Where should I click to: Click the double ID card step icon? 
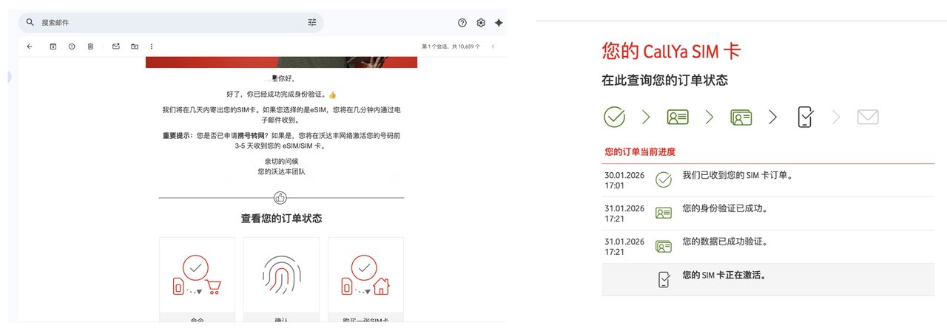pos(741,117)
